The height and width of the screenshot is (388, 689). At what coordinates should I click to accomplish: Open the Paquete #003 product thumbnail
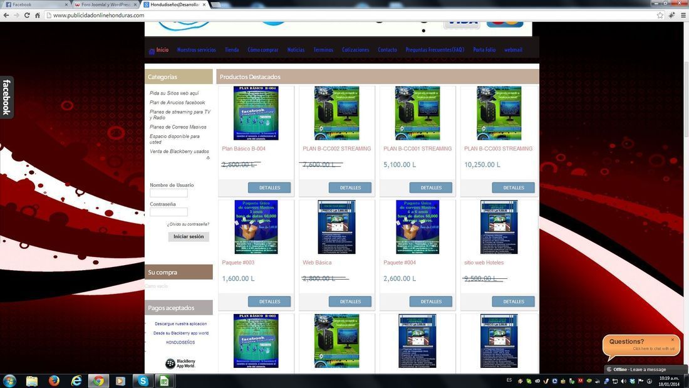coord(256,227)
